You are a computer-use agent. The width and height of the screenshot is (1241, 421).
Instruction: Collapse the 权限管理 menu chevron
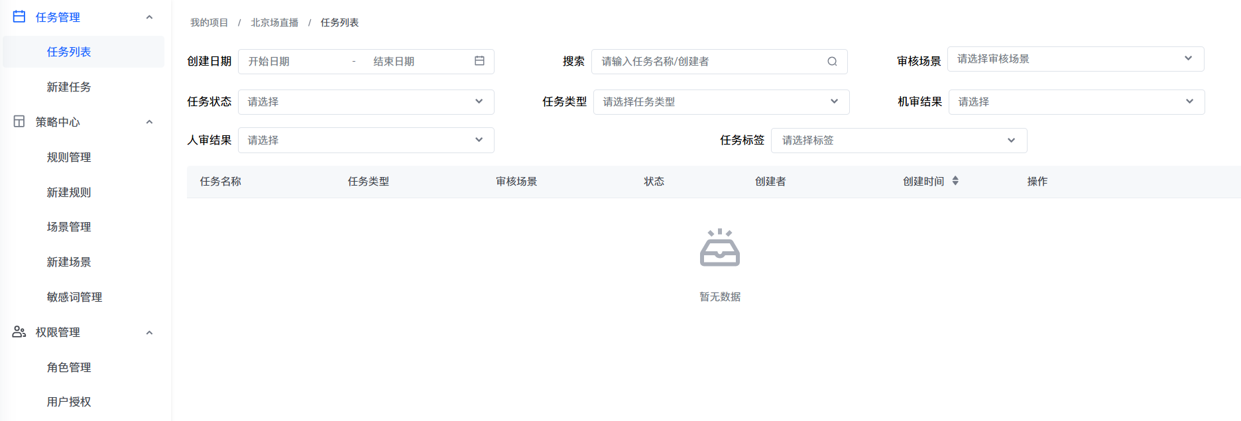[x=149, y=333]
